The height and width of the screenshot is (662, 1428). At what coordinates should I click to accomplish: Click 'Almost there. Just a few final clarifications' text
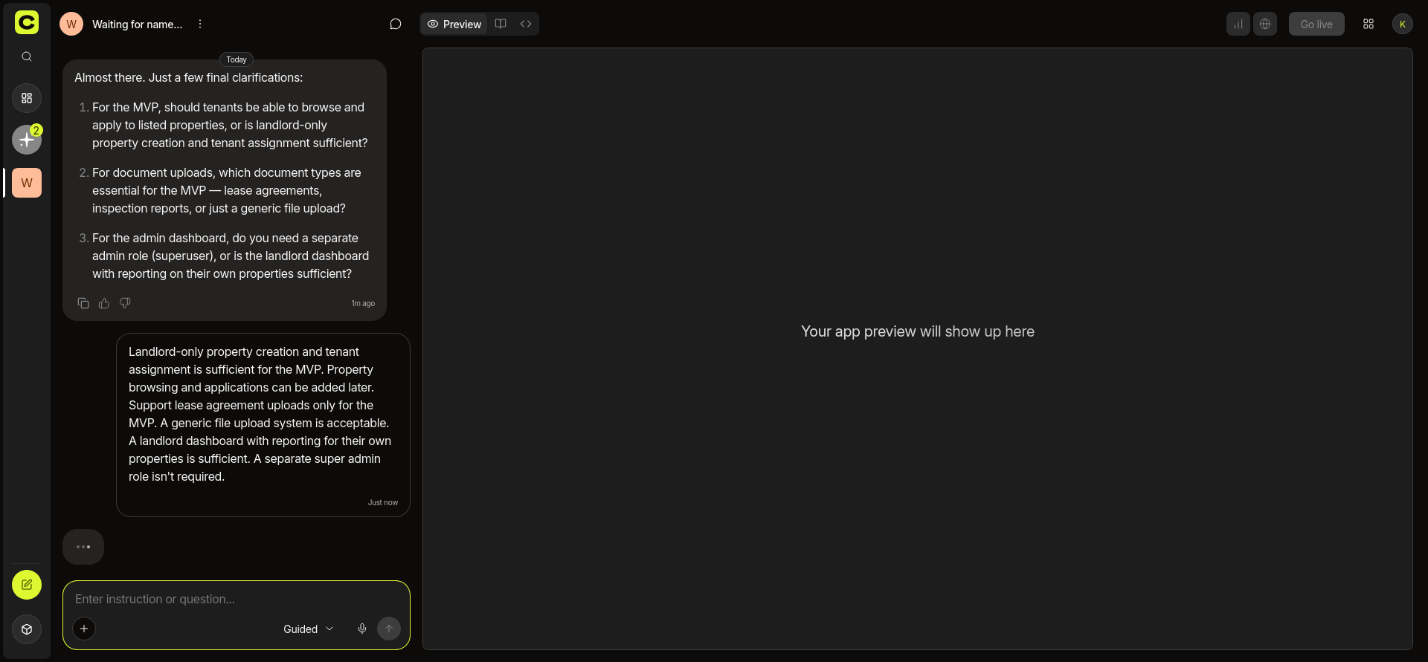(x=189, y=77)
